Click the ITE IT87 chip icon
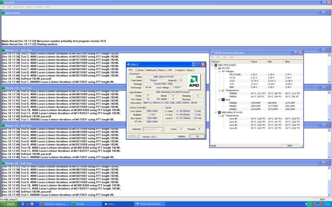The width and height of the screenshot is (332, 207). [x=219, y=68]
